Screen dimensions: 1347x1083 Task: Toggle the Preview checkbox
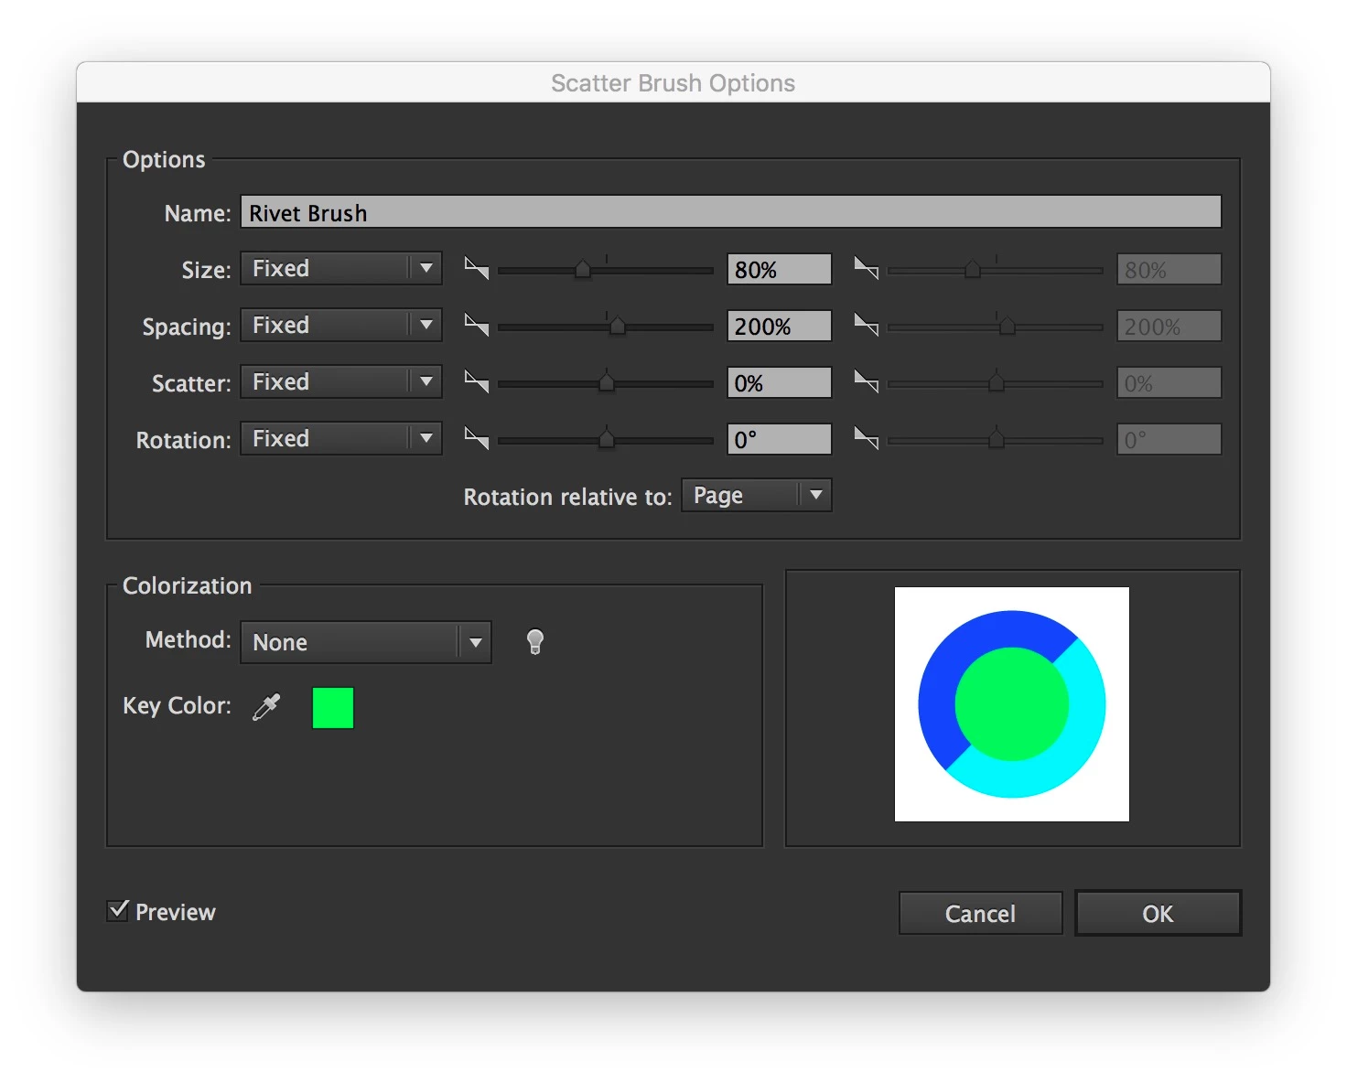click(x=118, y=911)
